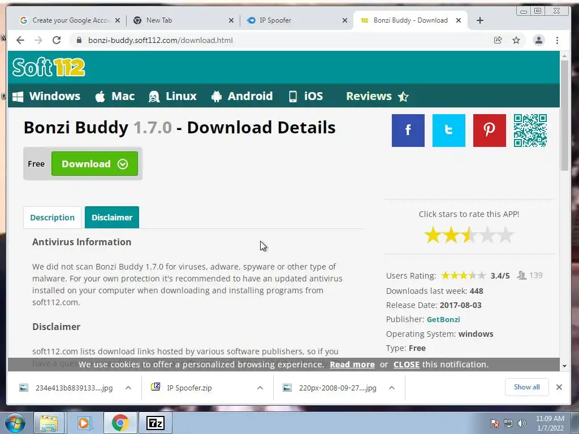The height and width of the screenshot is (434, 579).
Task: Select the Description tab
Action: click(53, 218)
